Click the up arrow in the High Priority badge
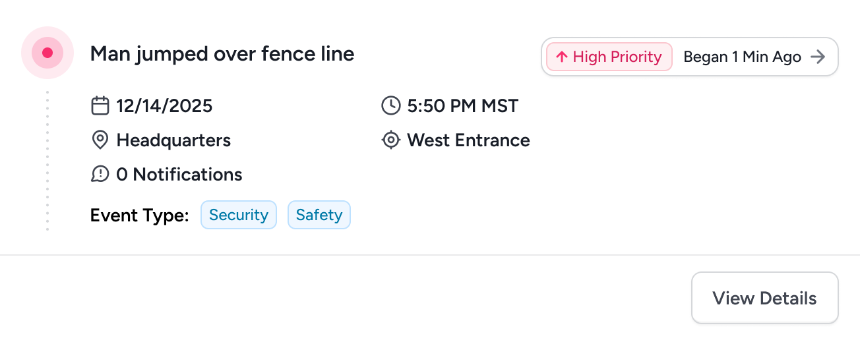 click(x=562, y=57)
